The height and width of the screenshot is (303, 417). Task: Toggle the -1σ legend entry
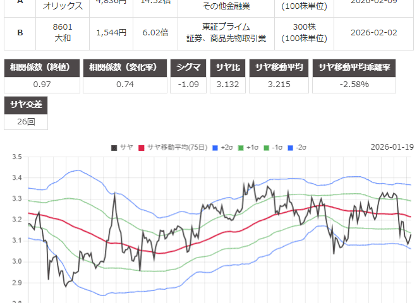point(273,148)
